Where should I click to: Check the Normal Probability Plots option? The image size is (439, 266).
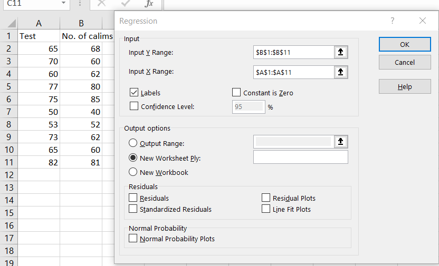pos(133,239)
